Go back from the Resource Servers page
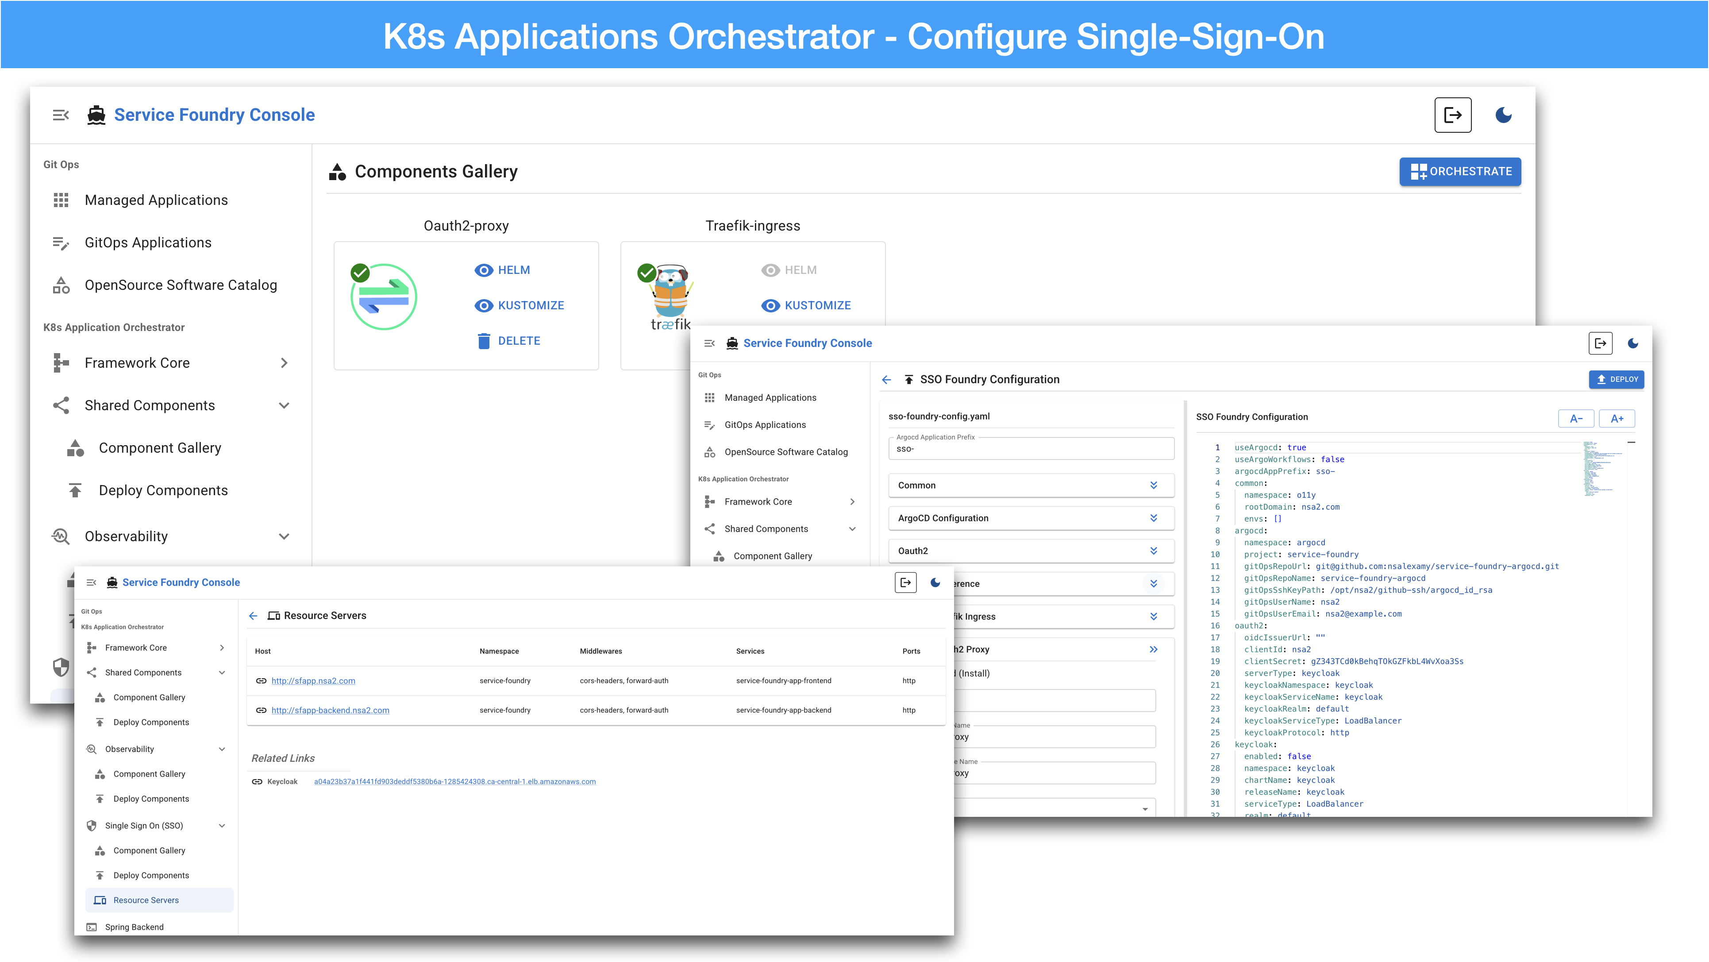 (254, 616)
